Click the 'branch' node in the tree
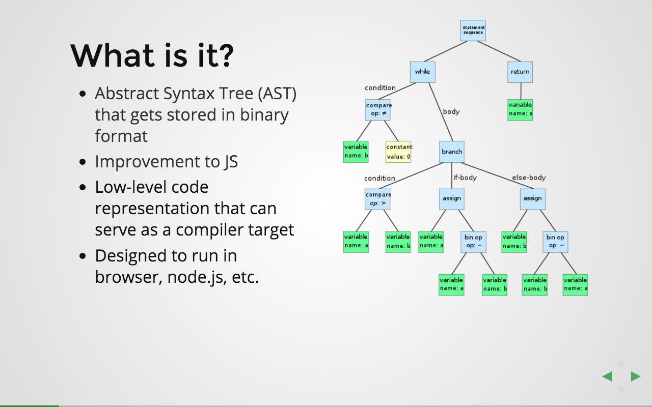 [x=452, y=152]
